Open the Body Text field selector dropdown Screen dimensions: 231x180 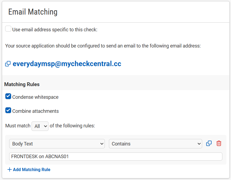[x=57, y=144]
